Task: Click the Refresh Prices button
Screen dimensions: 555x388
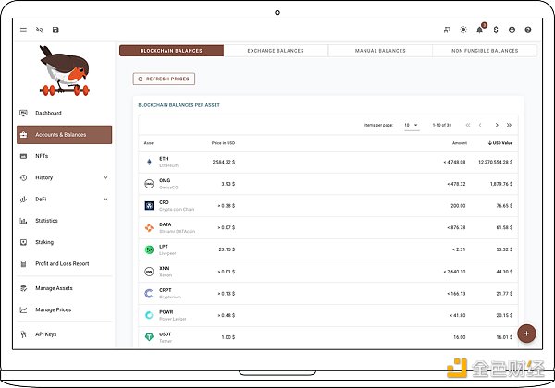Action: pyautogui.click(x=165, y=79)
